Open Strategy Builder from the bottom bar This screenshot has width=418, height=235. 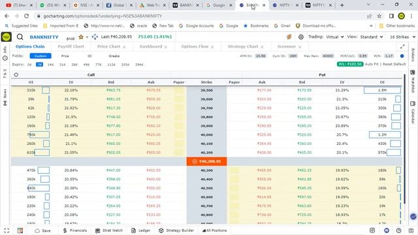pyautogui.click(x=176, y=230)
